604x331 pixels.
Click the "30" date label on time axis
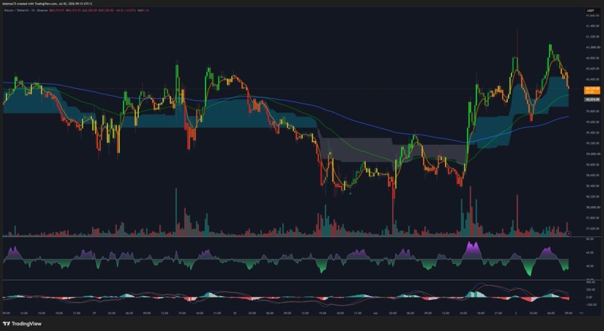(235, 313)
